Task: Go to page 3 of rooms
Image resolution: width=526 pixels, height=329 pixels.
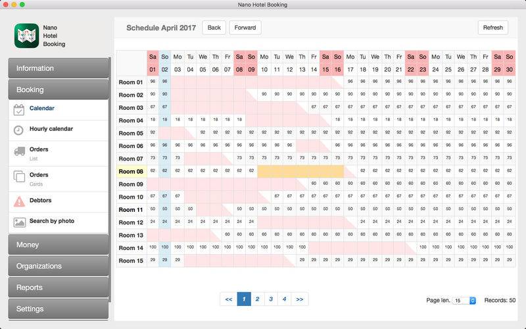Action: (271, 299)
